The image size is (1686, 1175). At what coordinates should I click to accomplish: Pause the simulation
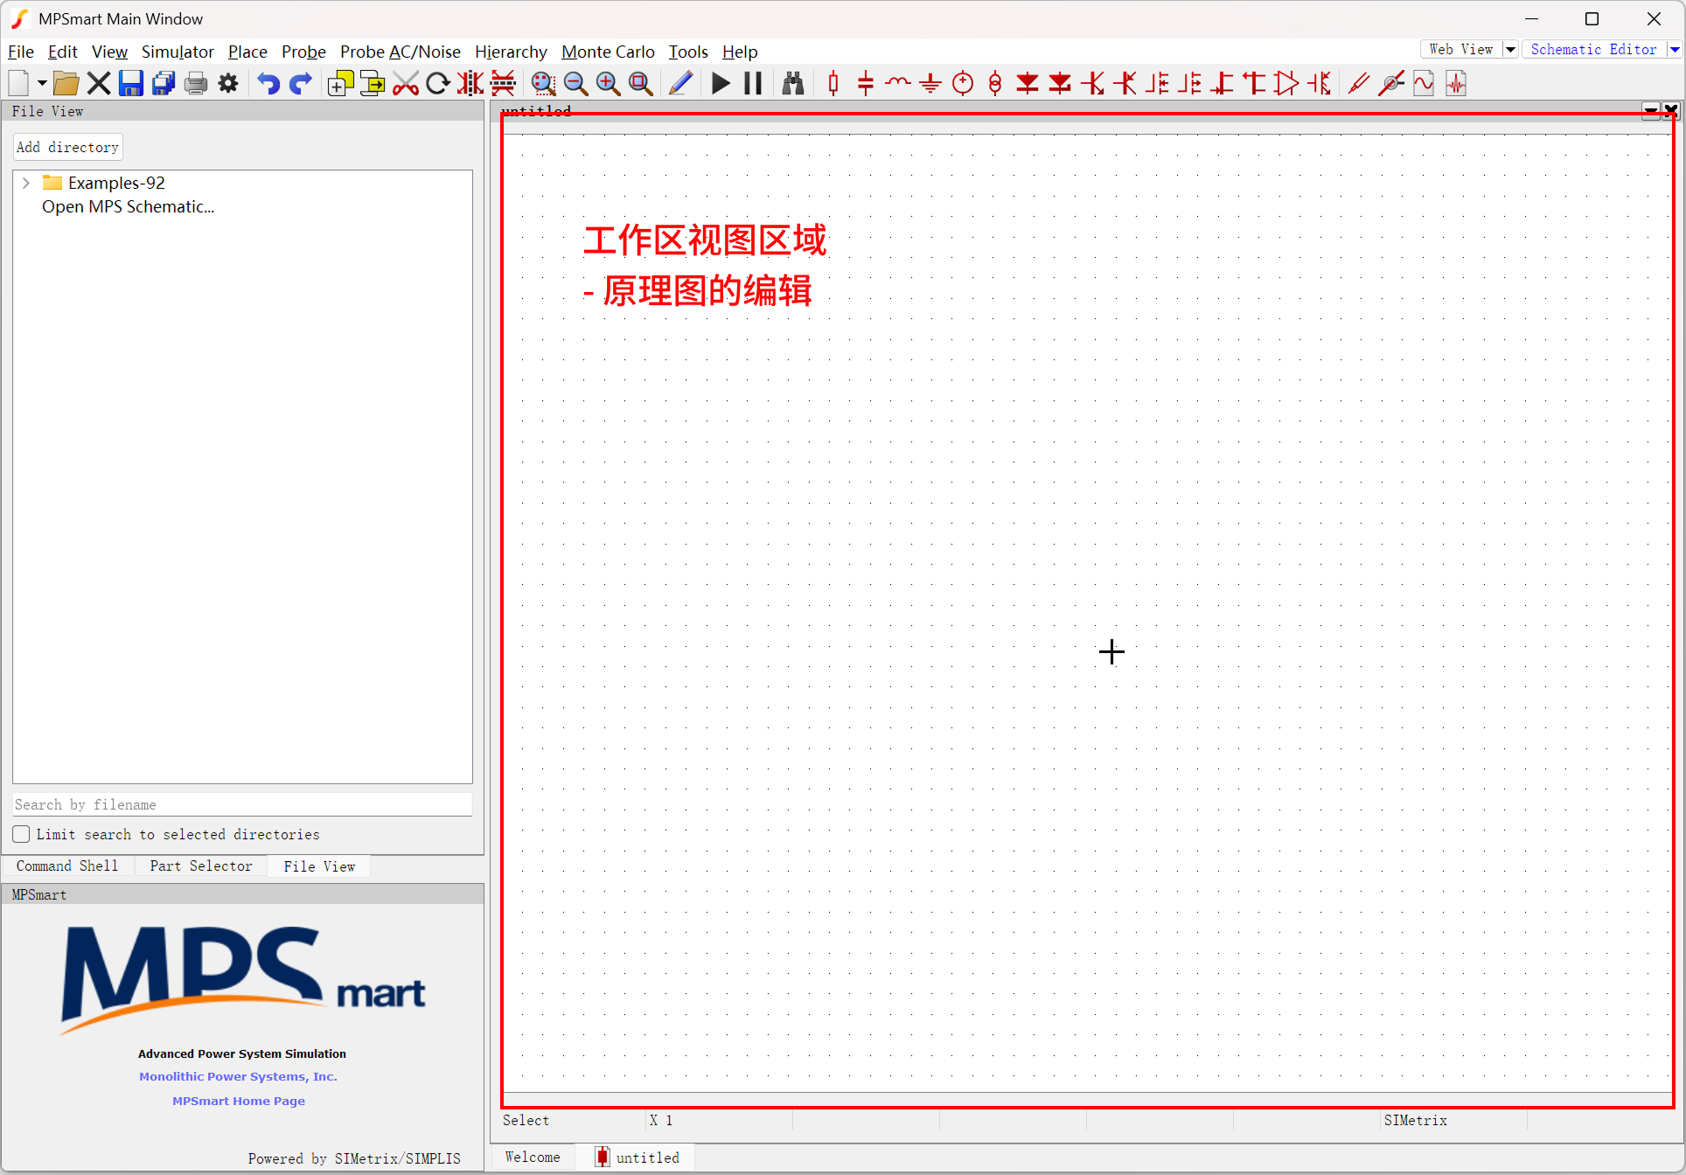coord(753,84)
